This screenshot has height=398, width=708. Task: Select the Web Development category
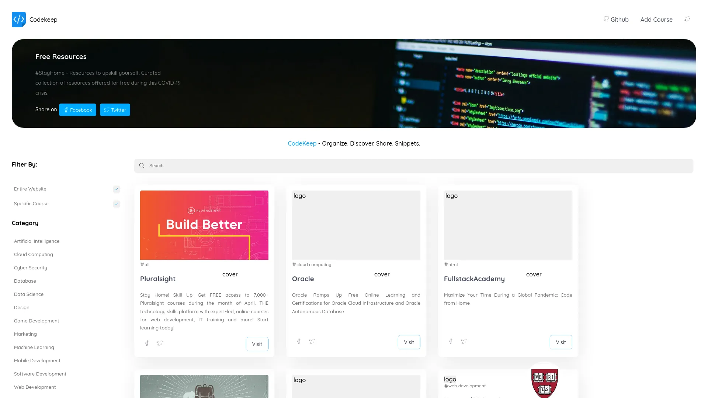tap(35, 387)
